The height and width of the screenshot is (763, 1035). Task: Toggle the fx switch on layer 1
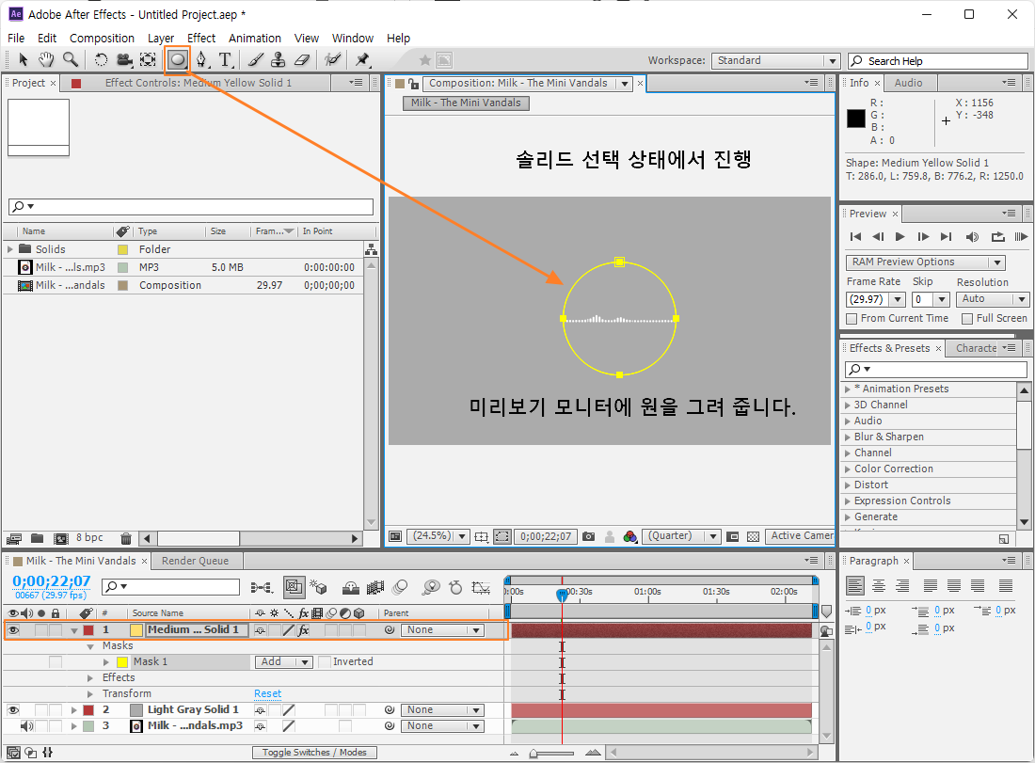[x=304, y=630]
